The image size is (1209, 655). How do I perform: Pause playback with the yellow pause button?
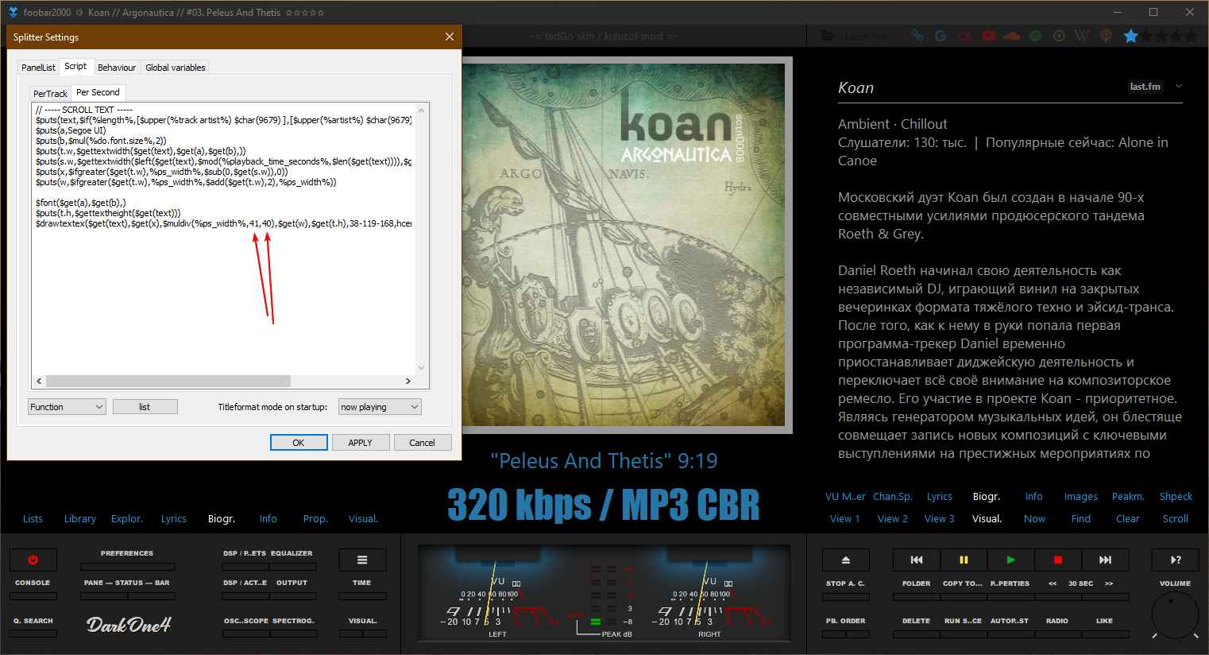pos(964,560)
